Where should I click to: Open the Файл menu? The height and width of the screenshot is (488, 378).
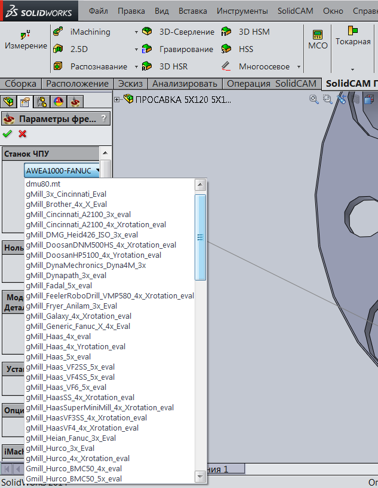pos(98,11)
